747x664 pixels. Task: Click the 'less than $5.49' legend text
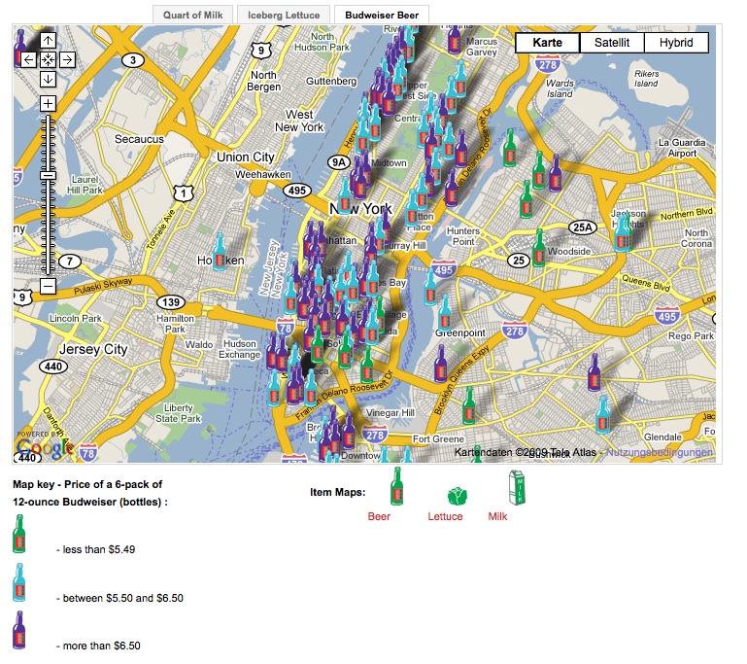(99, 549)
